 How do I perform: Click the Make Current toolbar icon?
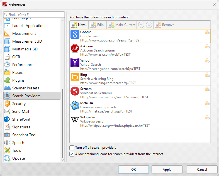click(111, 25)
